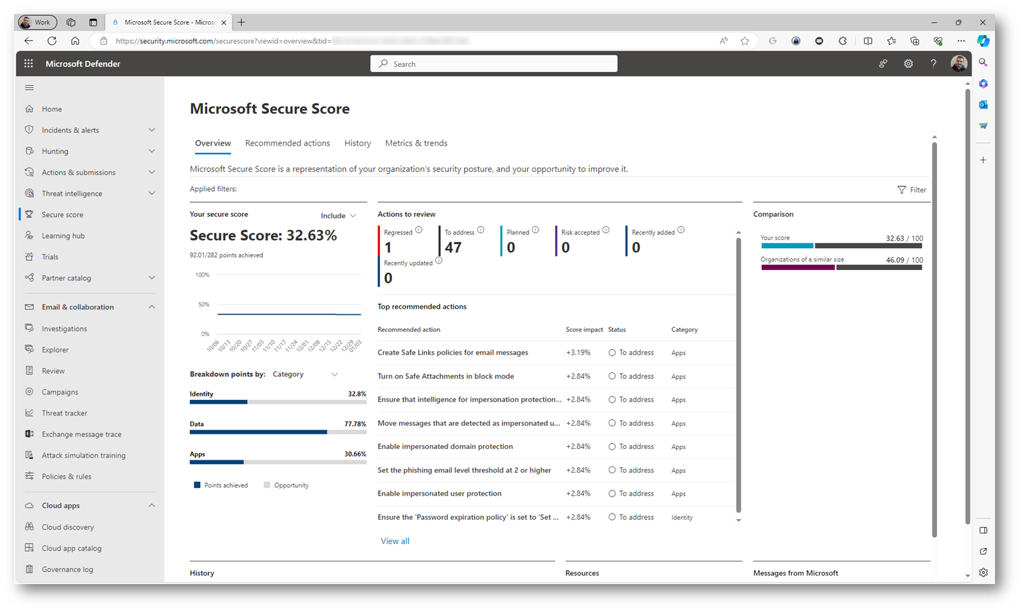
Task: Open the app launcher waffle icon
Action: click(29, 64)
